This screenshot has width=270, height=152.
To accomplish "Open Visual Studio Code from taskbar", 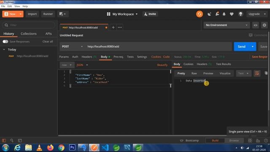I will point(105,148).
